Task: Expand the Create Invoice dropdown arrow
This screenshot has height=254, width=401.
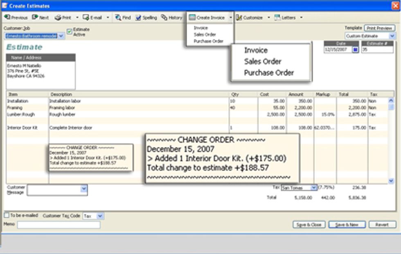Action: (x=230, y=18)
